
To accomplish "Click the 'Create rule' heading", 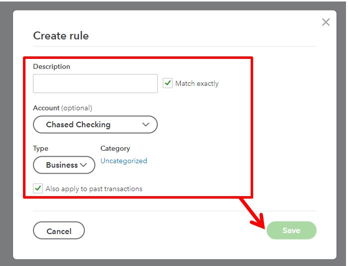I will (x=61, y=36).
